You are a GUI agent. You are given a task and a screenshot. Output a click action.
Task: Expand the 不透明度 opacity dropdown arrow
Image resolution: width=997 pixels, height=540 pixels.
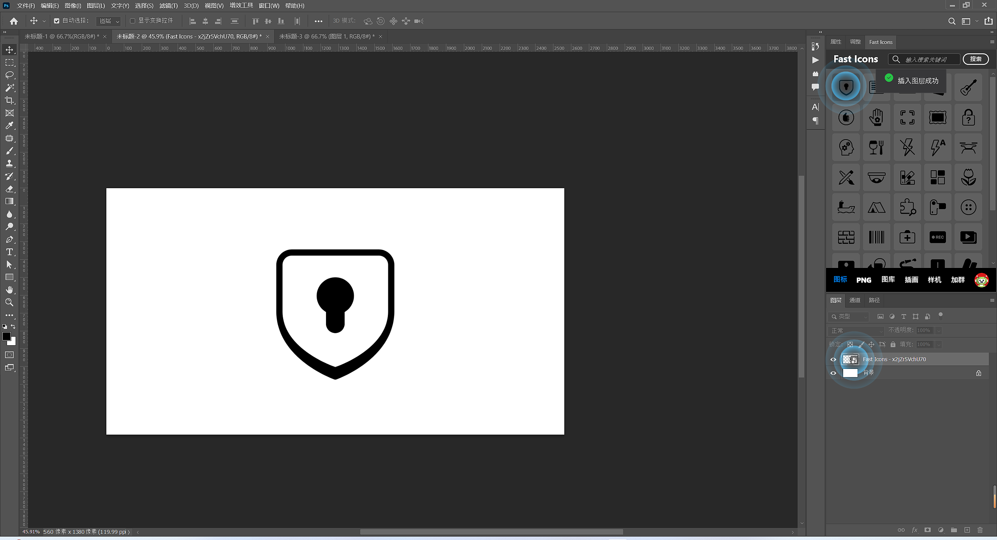point(939,330)
